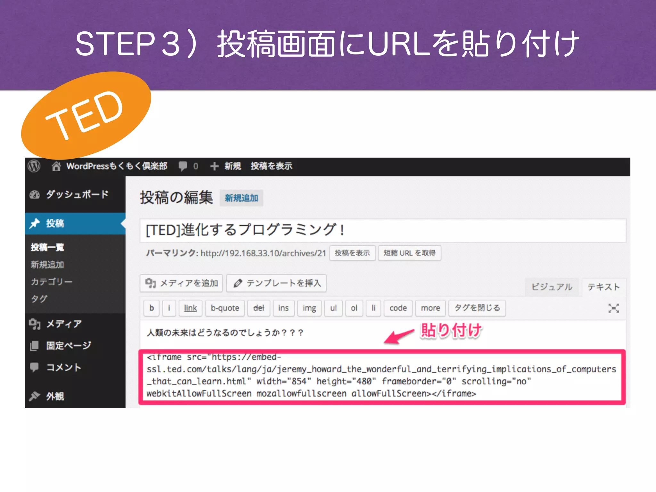Click the paintbrush icon beside 外観

35,396
